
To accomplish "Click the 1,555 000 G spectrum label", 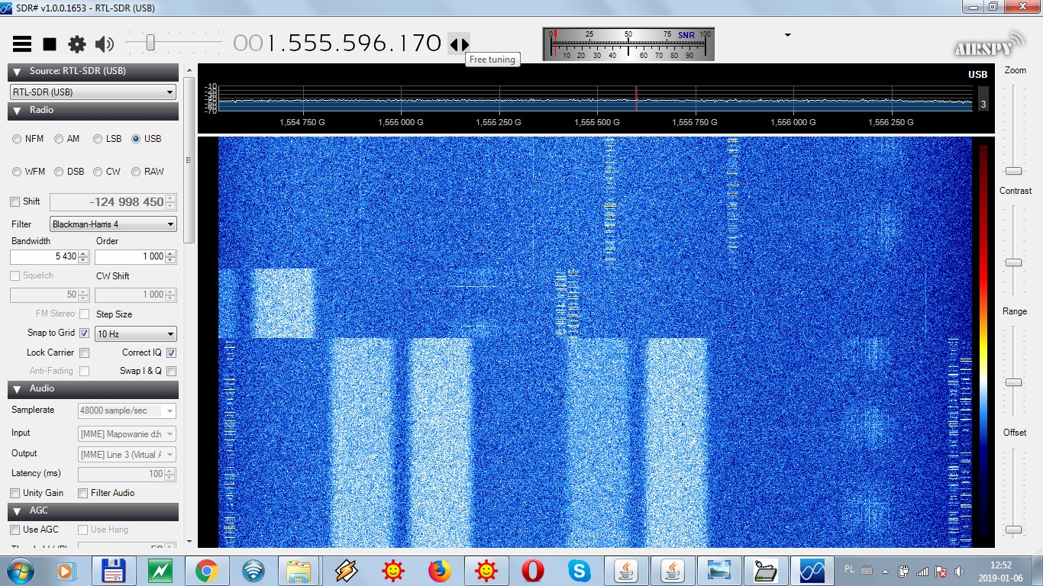I will click(400, 122).
